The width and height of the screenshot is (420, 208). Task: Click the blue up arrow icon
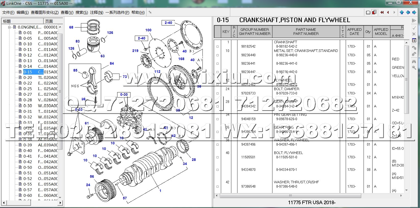(x=402, y=12)
